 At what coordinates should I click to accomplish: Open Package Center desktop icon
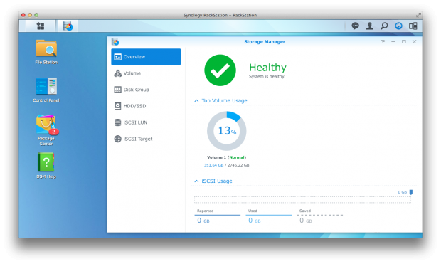tap(46, 130)
